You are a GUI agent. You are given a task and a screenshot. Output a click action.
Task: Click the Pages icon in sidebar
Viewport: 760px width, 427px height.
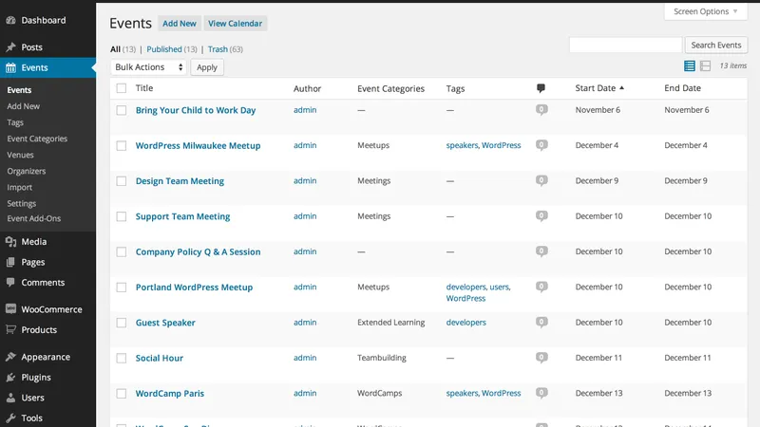[10, 262]
